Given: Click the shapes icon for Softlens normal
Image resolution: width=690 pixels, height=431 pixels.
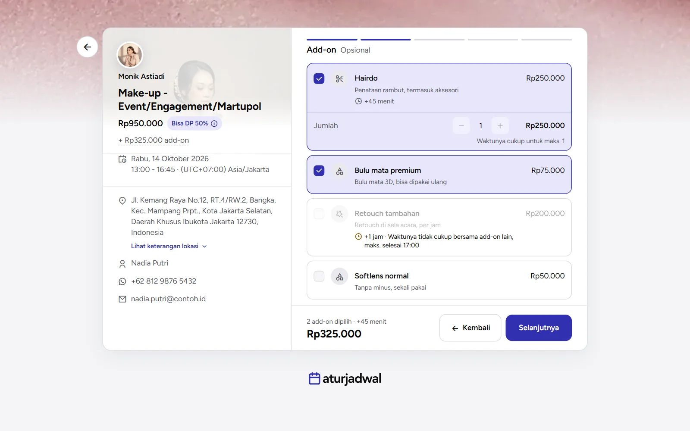Looking at the screenshot, I should pyautogui.click(x=339, y=276).
